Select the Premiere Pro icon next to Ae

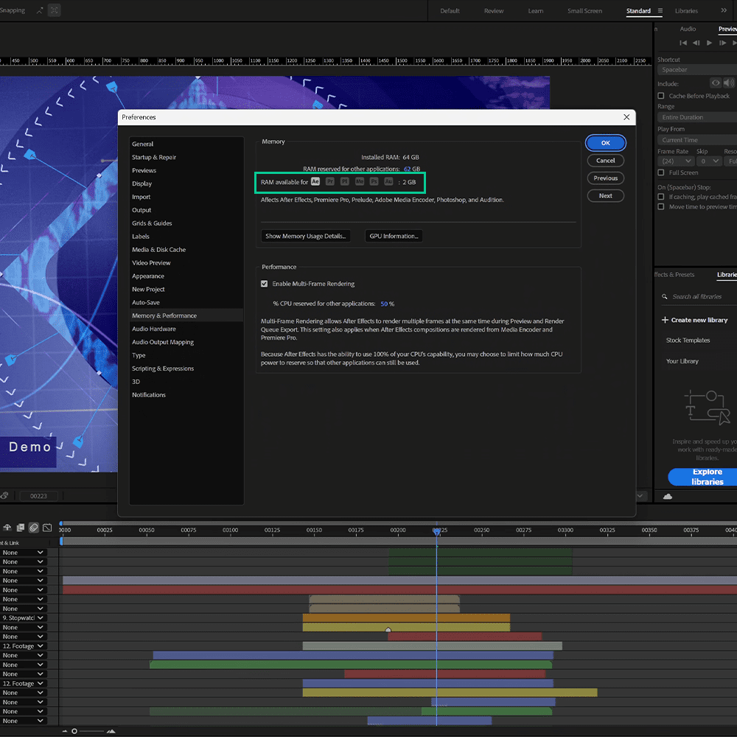point(330,181)
